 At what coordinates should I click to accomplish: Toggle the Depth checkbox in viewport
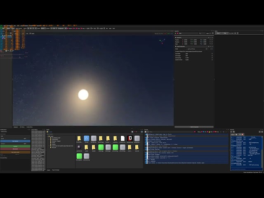pyautogui.click(x=30, y=33)
